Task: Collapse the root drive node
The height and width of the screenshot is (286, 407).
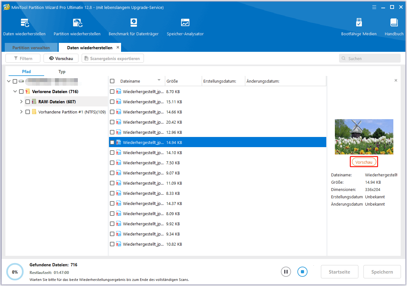Action: point(9,81)
